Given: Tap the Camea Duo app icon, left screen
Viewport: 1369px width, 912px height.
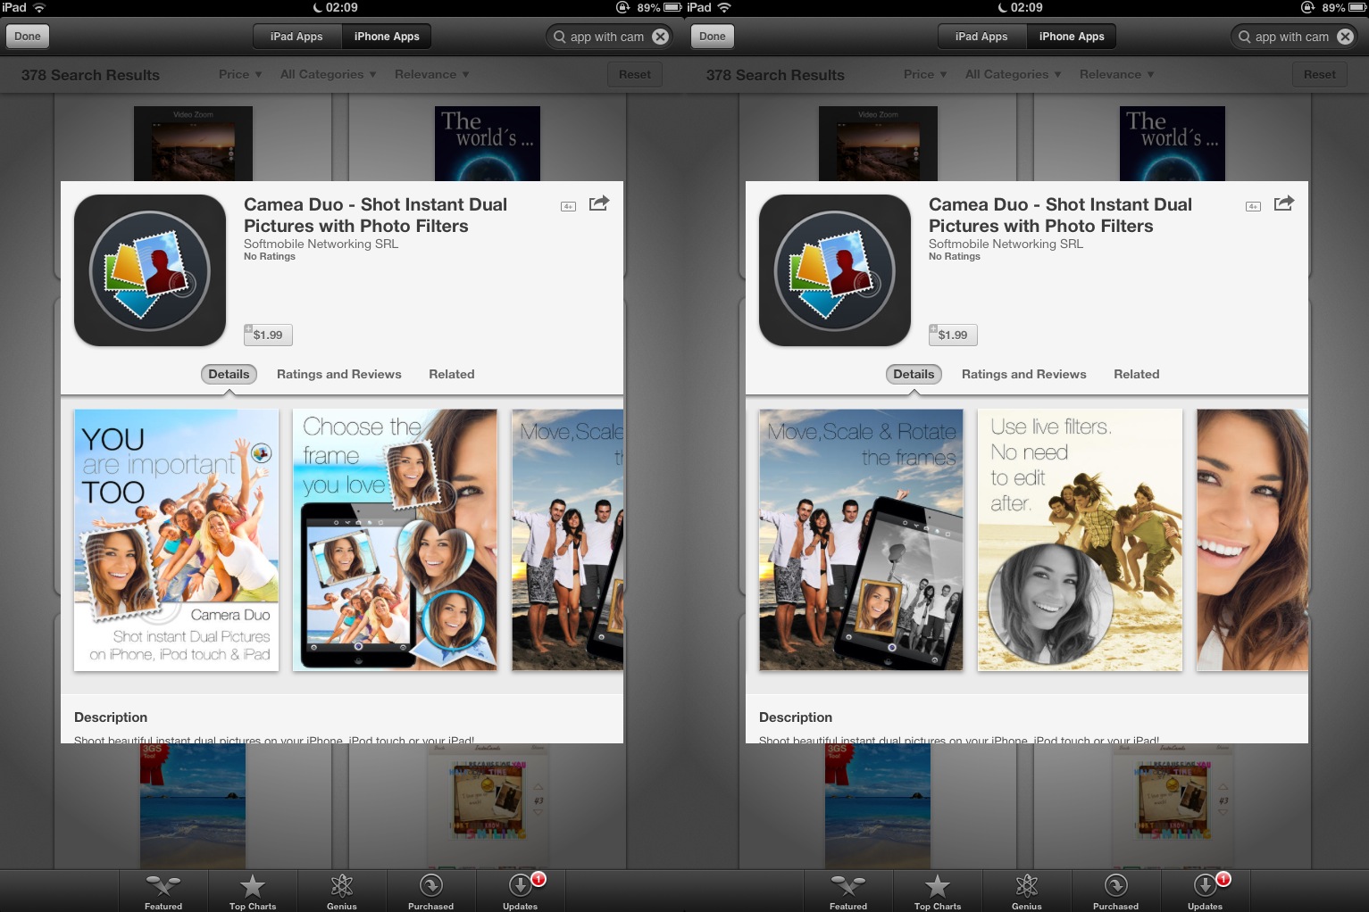Looking at the screenshot, I should (150, 270).
